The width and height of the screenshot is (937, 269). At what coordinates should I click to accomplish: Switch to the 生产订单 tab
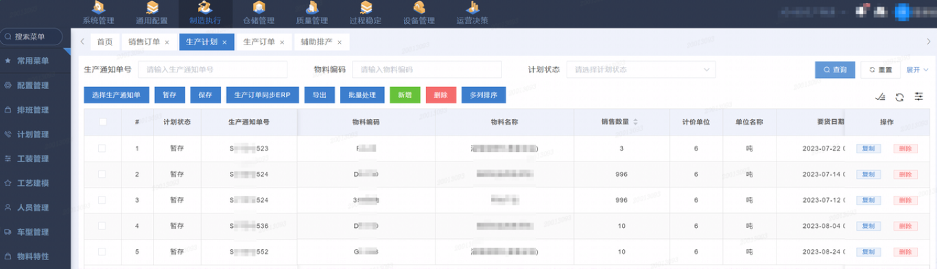click(x=263, y=42)
